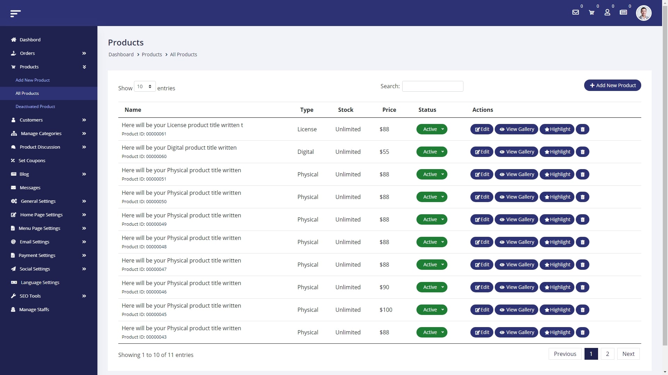Viewport: 668px width, 375px height.
Task: Select Deactivated Product in the sidebar
Action: pyautogui.click(x=35, y=107)
